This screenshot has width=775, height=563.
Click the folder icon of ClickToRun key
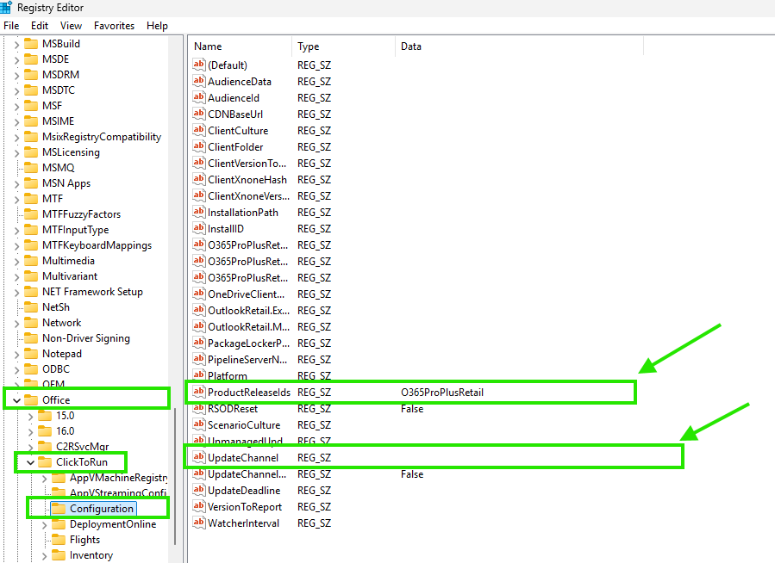pyautogui.click(x=45, y=461)
